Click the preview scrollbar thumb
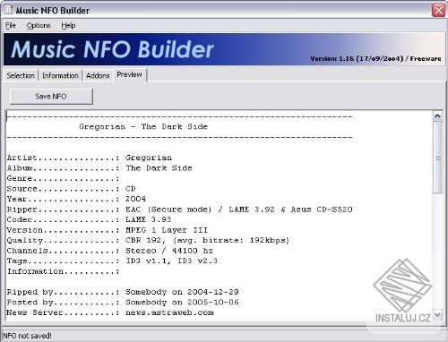Viewport: 448px width, 342px height. click(437, 158)
